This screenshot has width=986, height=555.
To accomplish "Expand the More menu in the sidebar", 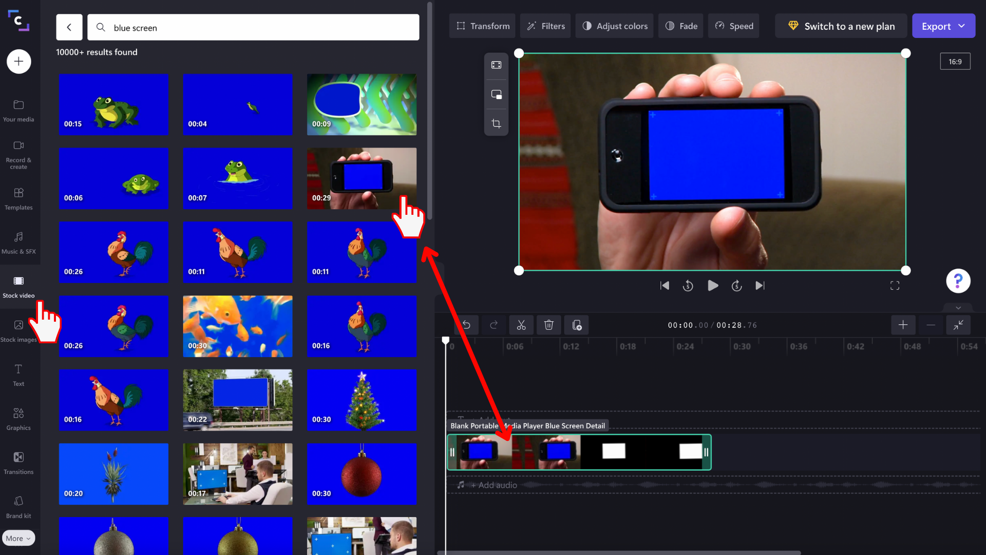I will click(x=18, y=538).
